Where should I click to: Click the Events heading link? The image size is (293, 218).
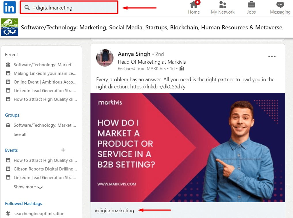[12, 150]
